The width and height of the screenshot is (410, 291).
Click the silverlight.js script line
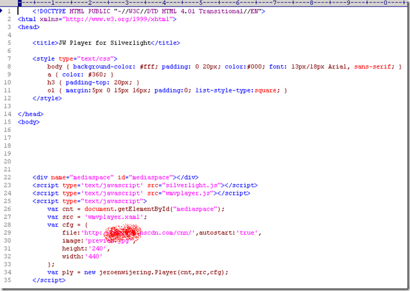145,185
